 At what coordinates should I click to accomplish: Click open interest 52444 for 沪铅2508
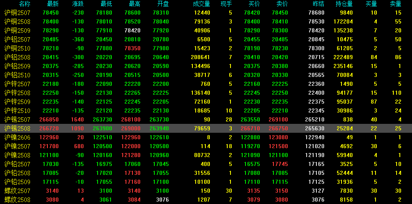tap(345, 173)
